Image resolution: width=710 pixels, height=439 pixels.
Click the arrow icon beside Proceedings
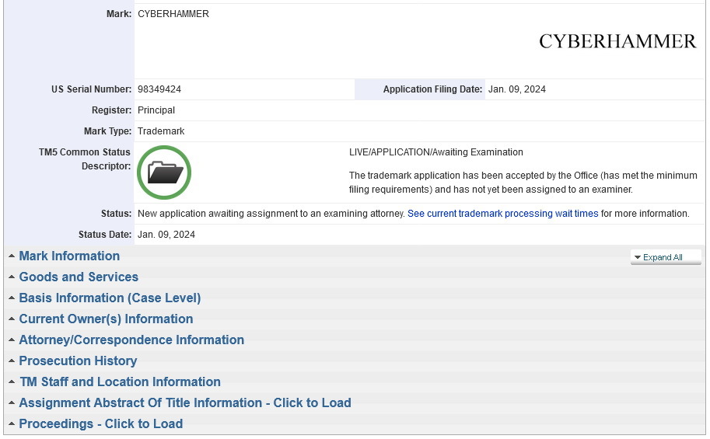(12, 424)
